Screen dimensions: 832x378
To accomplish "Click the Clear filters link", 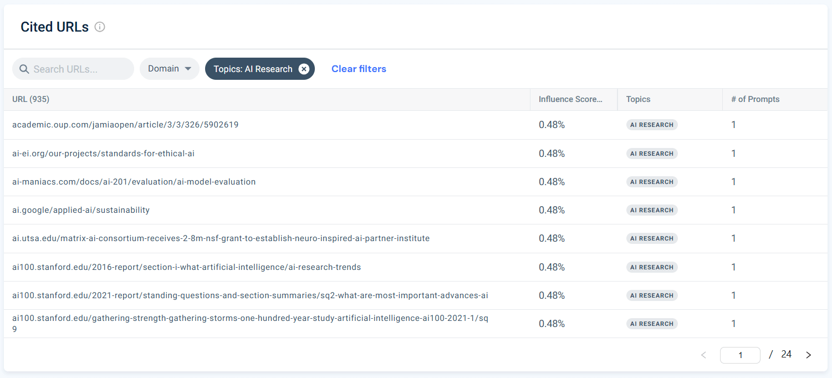I will pyautogui.click(x=359, y=69).
